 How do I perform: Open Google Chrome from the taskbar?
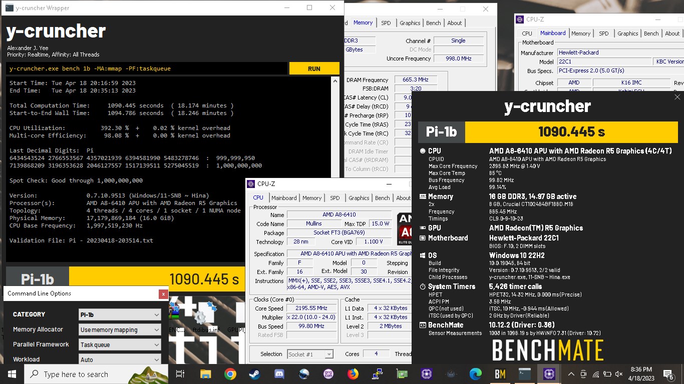230,373
